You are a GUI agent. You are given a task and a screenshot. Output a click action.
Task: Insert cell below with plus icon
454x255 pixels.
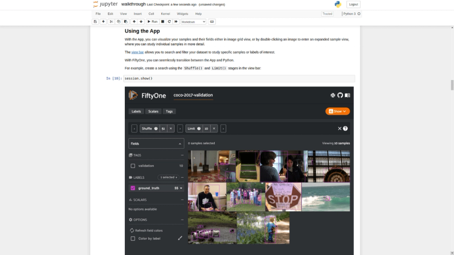click(103, 22)
